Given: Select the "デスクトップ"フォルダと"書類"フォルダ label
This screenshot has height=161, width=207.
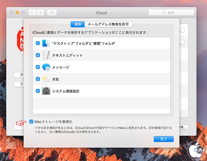Looking at the screenshot, I should (84, 43).
